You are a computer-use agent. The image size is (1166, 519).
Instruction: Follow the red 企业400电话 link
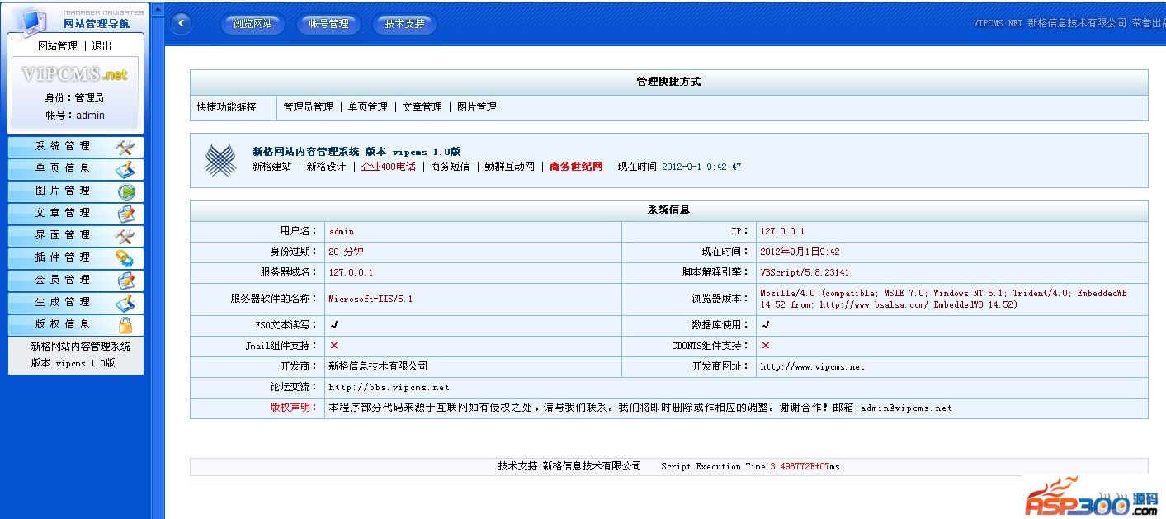coord(389,167)
